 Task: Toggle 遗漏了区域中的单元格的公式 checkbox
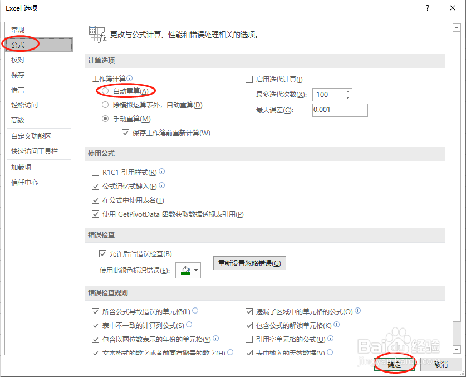[x=249, y=312]
